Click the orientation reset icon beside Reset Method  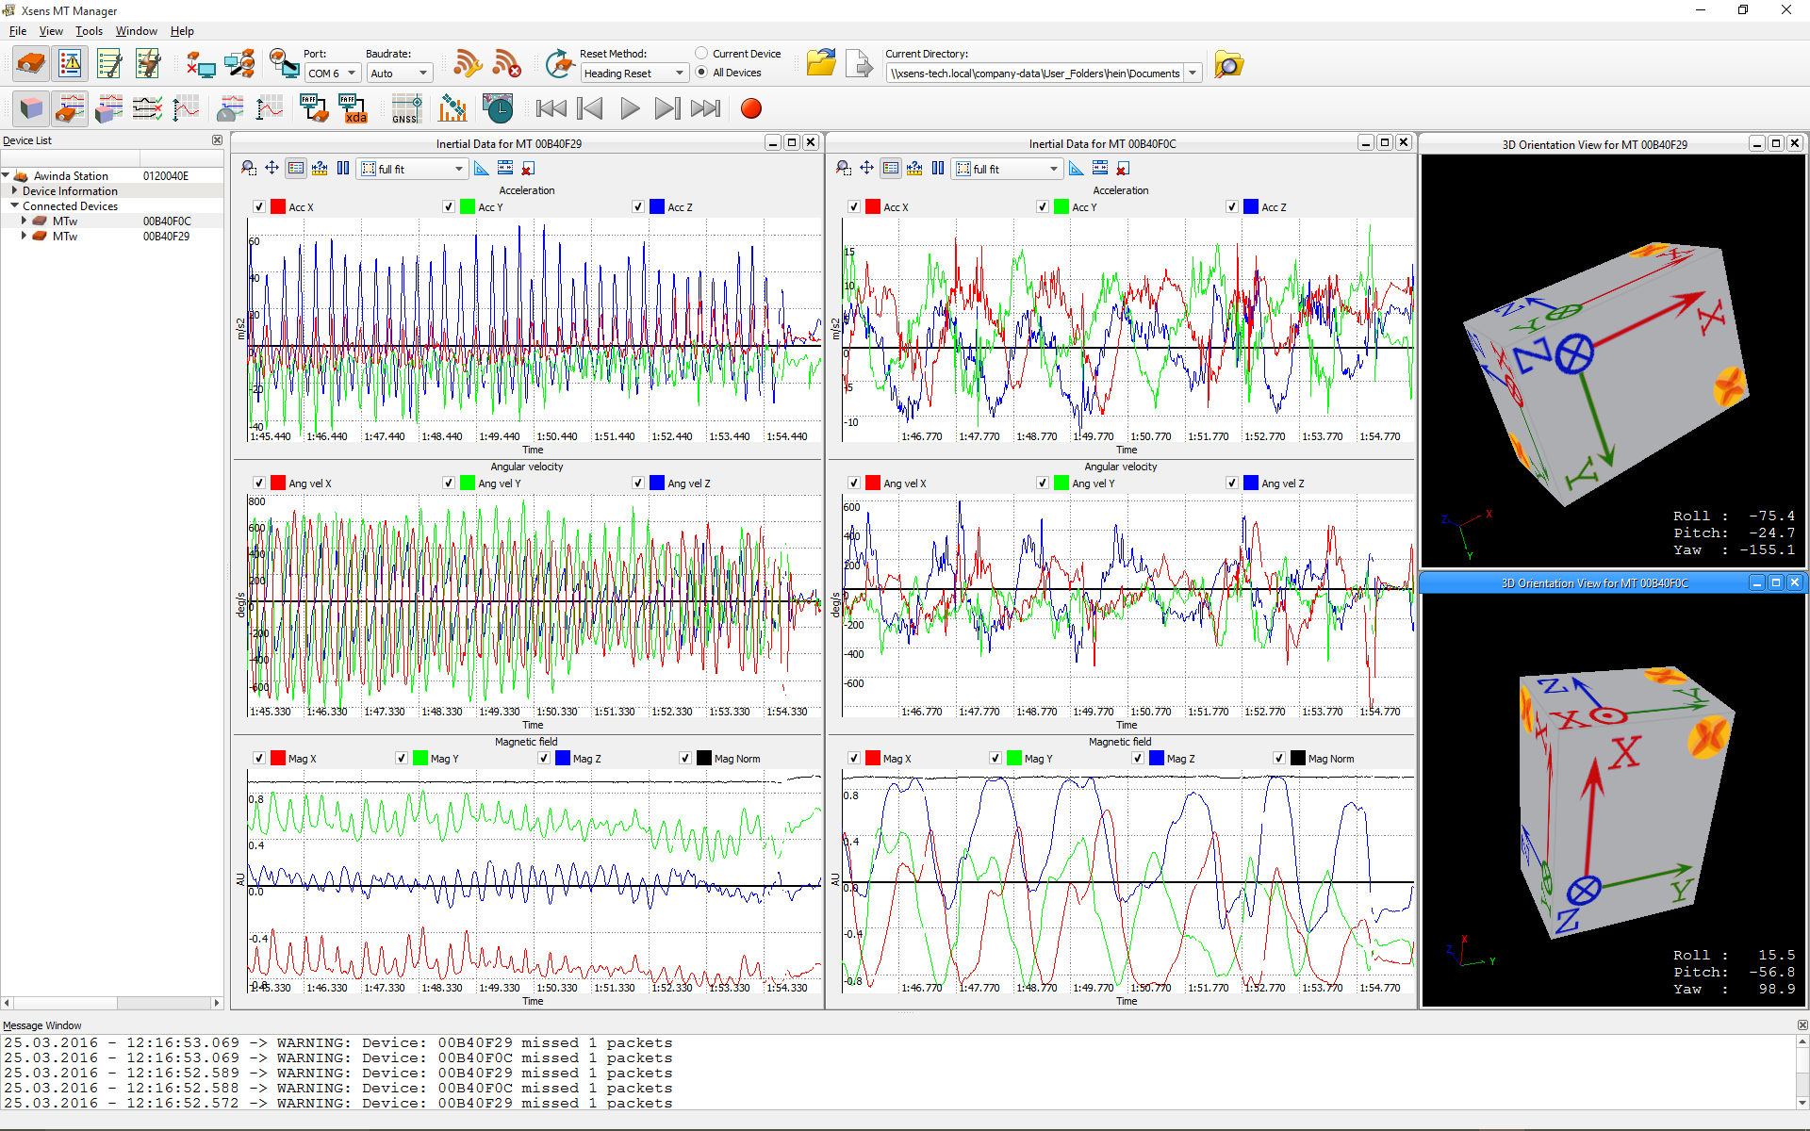[x=560, y=64]
